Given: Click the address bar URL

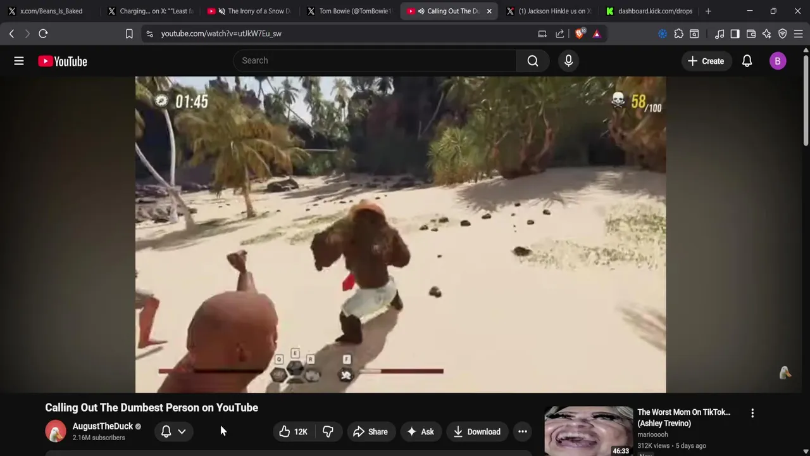Looking at the screenshot, I should point(221,34).
